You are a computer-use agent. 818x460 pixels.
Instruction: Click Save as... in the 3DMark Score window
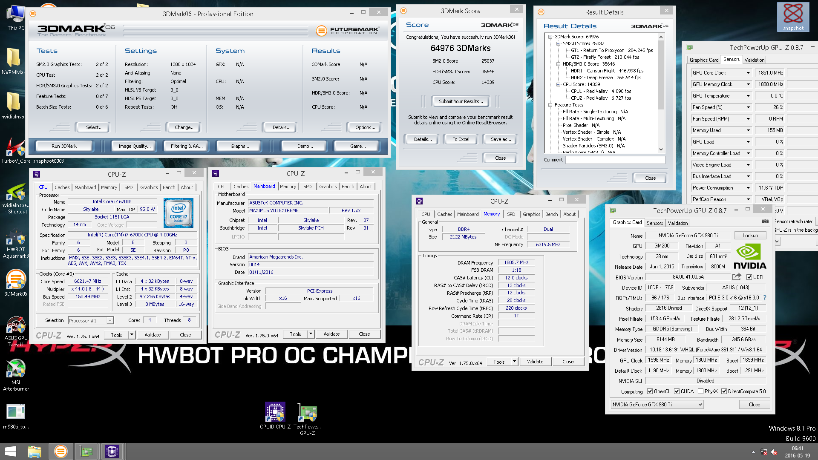point(500,139)
